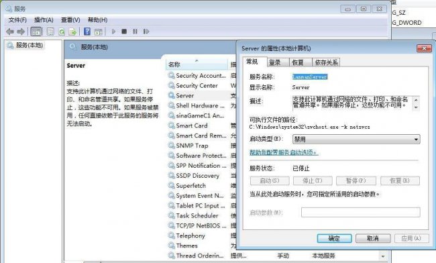Viewport: 436px width, 263px height.
Task: Open the Help question-mark toolbar icon
Action: pyautogui.click(x=87, y=32)
